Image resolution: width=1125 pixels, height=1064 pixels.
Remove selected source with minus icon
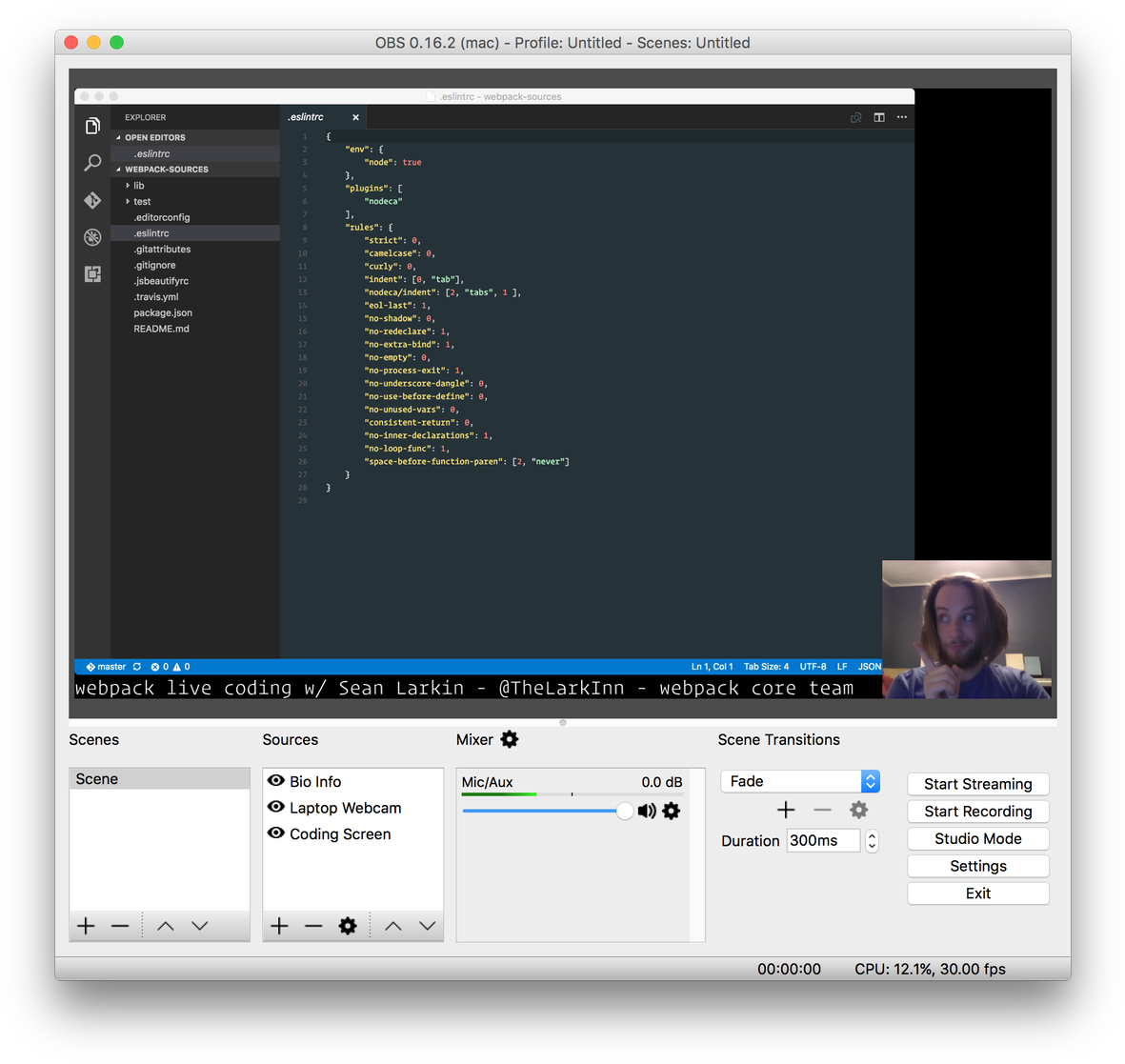tap(313, 926)
